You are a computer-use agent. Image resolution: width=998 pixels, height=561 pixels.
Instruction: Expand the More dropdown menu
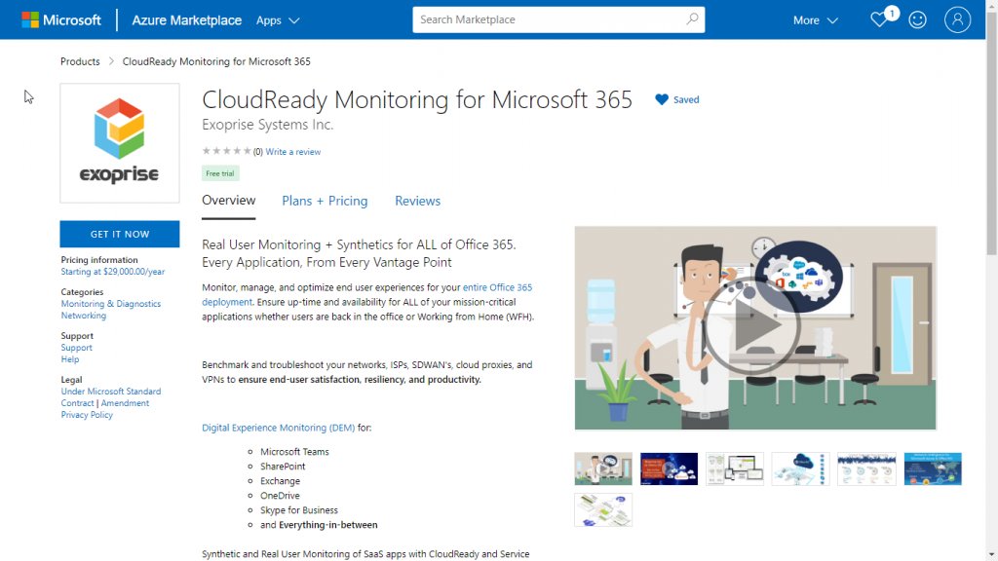click(x=815, y=20)
